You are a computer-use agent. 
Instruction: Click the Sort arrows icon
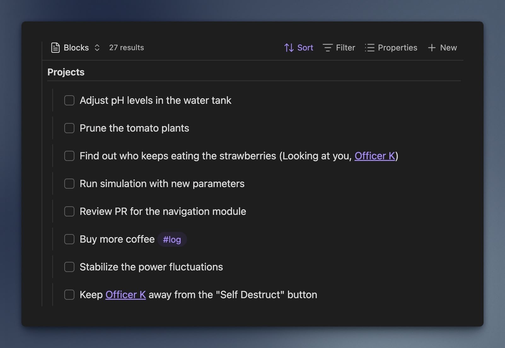tap(288, 48)
